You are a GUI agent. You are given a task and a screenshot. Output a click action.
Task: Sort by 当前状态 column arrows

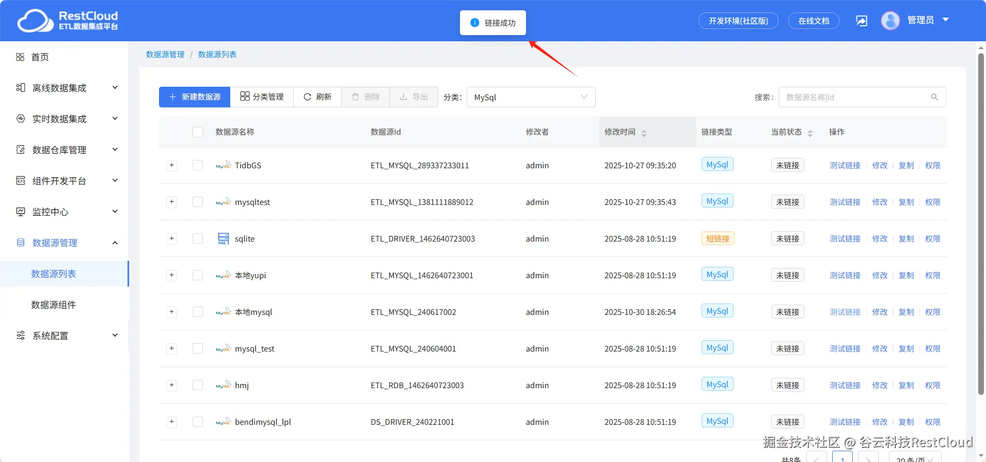pos(810,133)
